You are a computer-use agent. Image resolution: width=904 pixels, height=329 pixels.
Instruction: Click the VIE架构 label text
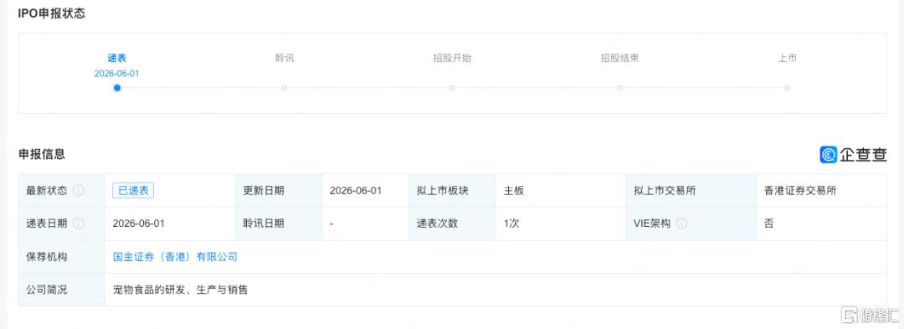651,224
